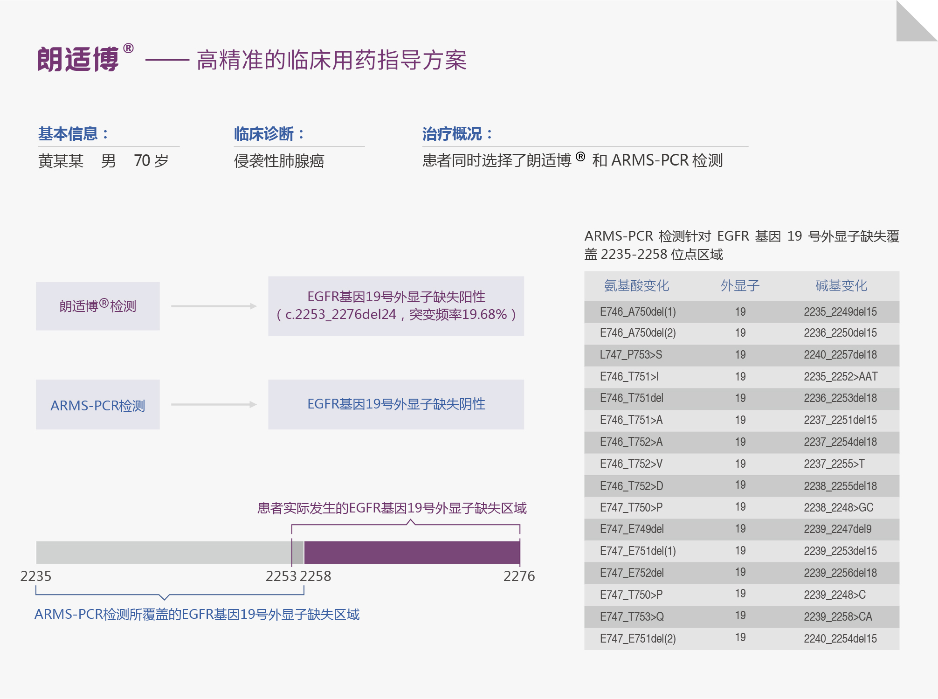
Task: Click the cell 2239_2256del18
Action: coord(840,573)
